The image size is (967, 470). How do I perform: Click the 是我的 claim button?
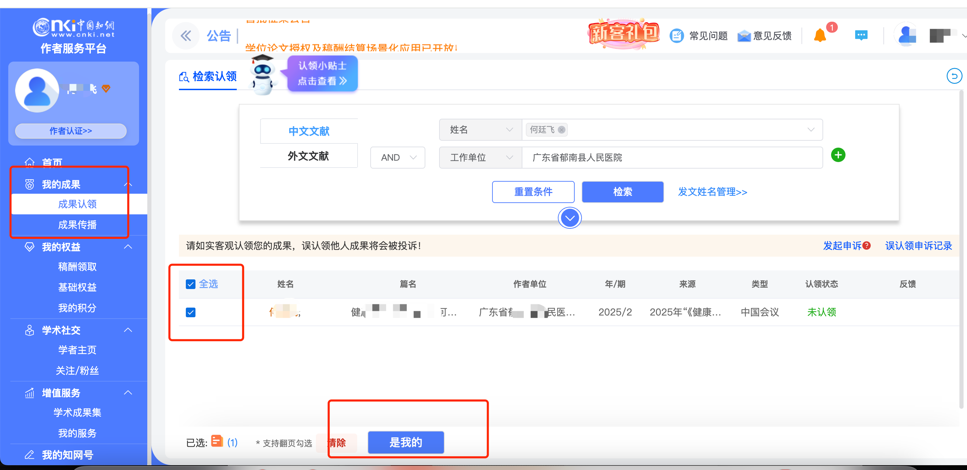(x=406, y=442)
